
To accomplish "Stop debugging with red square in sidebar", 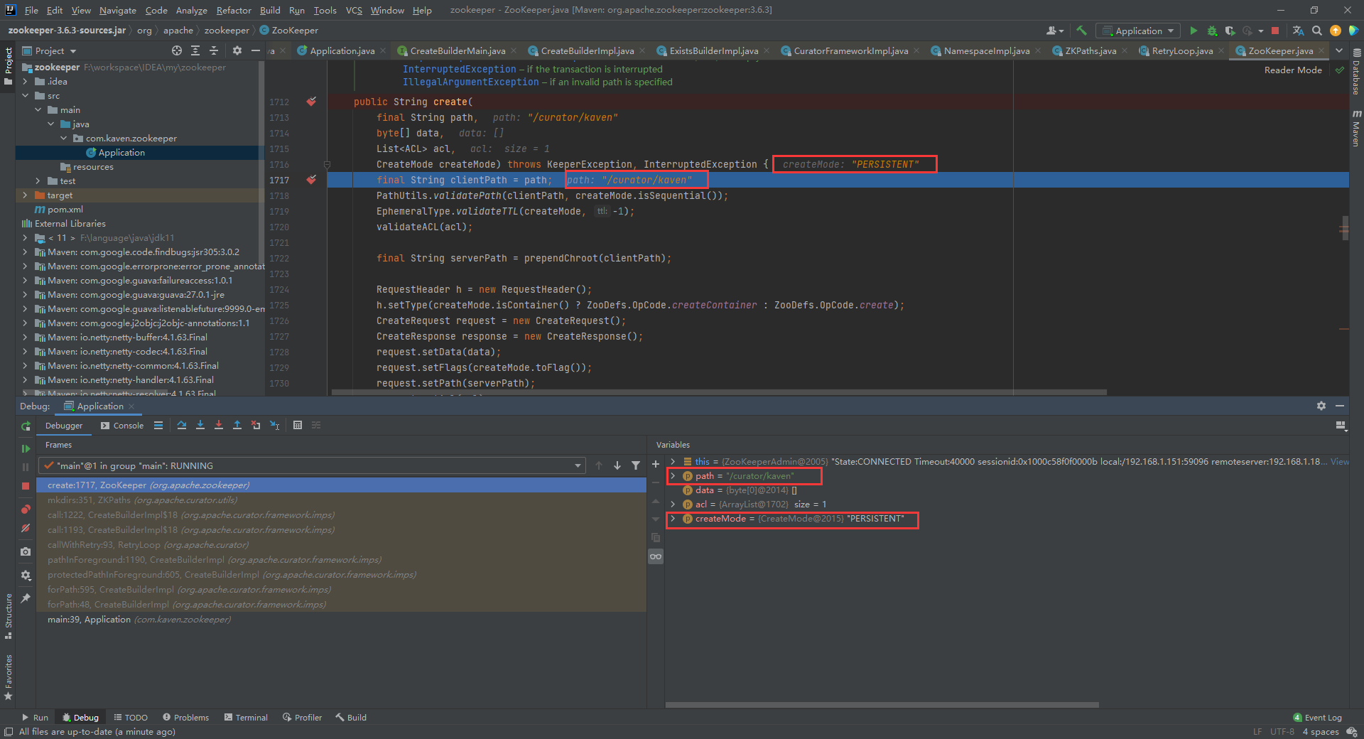I will pos(26,486).
